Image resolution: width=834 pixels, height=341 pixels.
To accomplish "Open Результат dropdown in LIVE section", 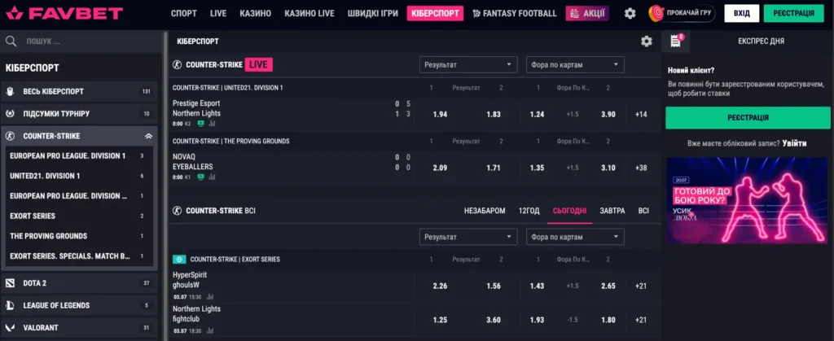I will click(468, 65).
